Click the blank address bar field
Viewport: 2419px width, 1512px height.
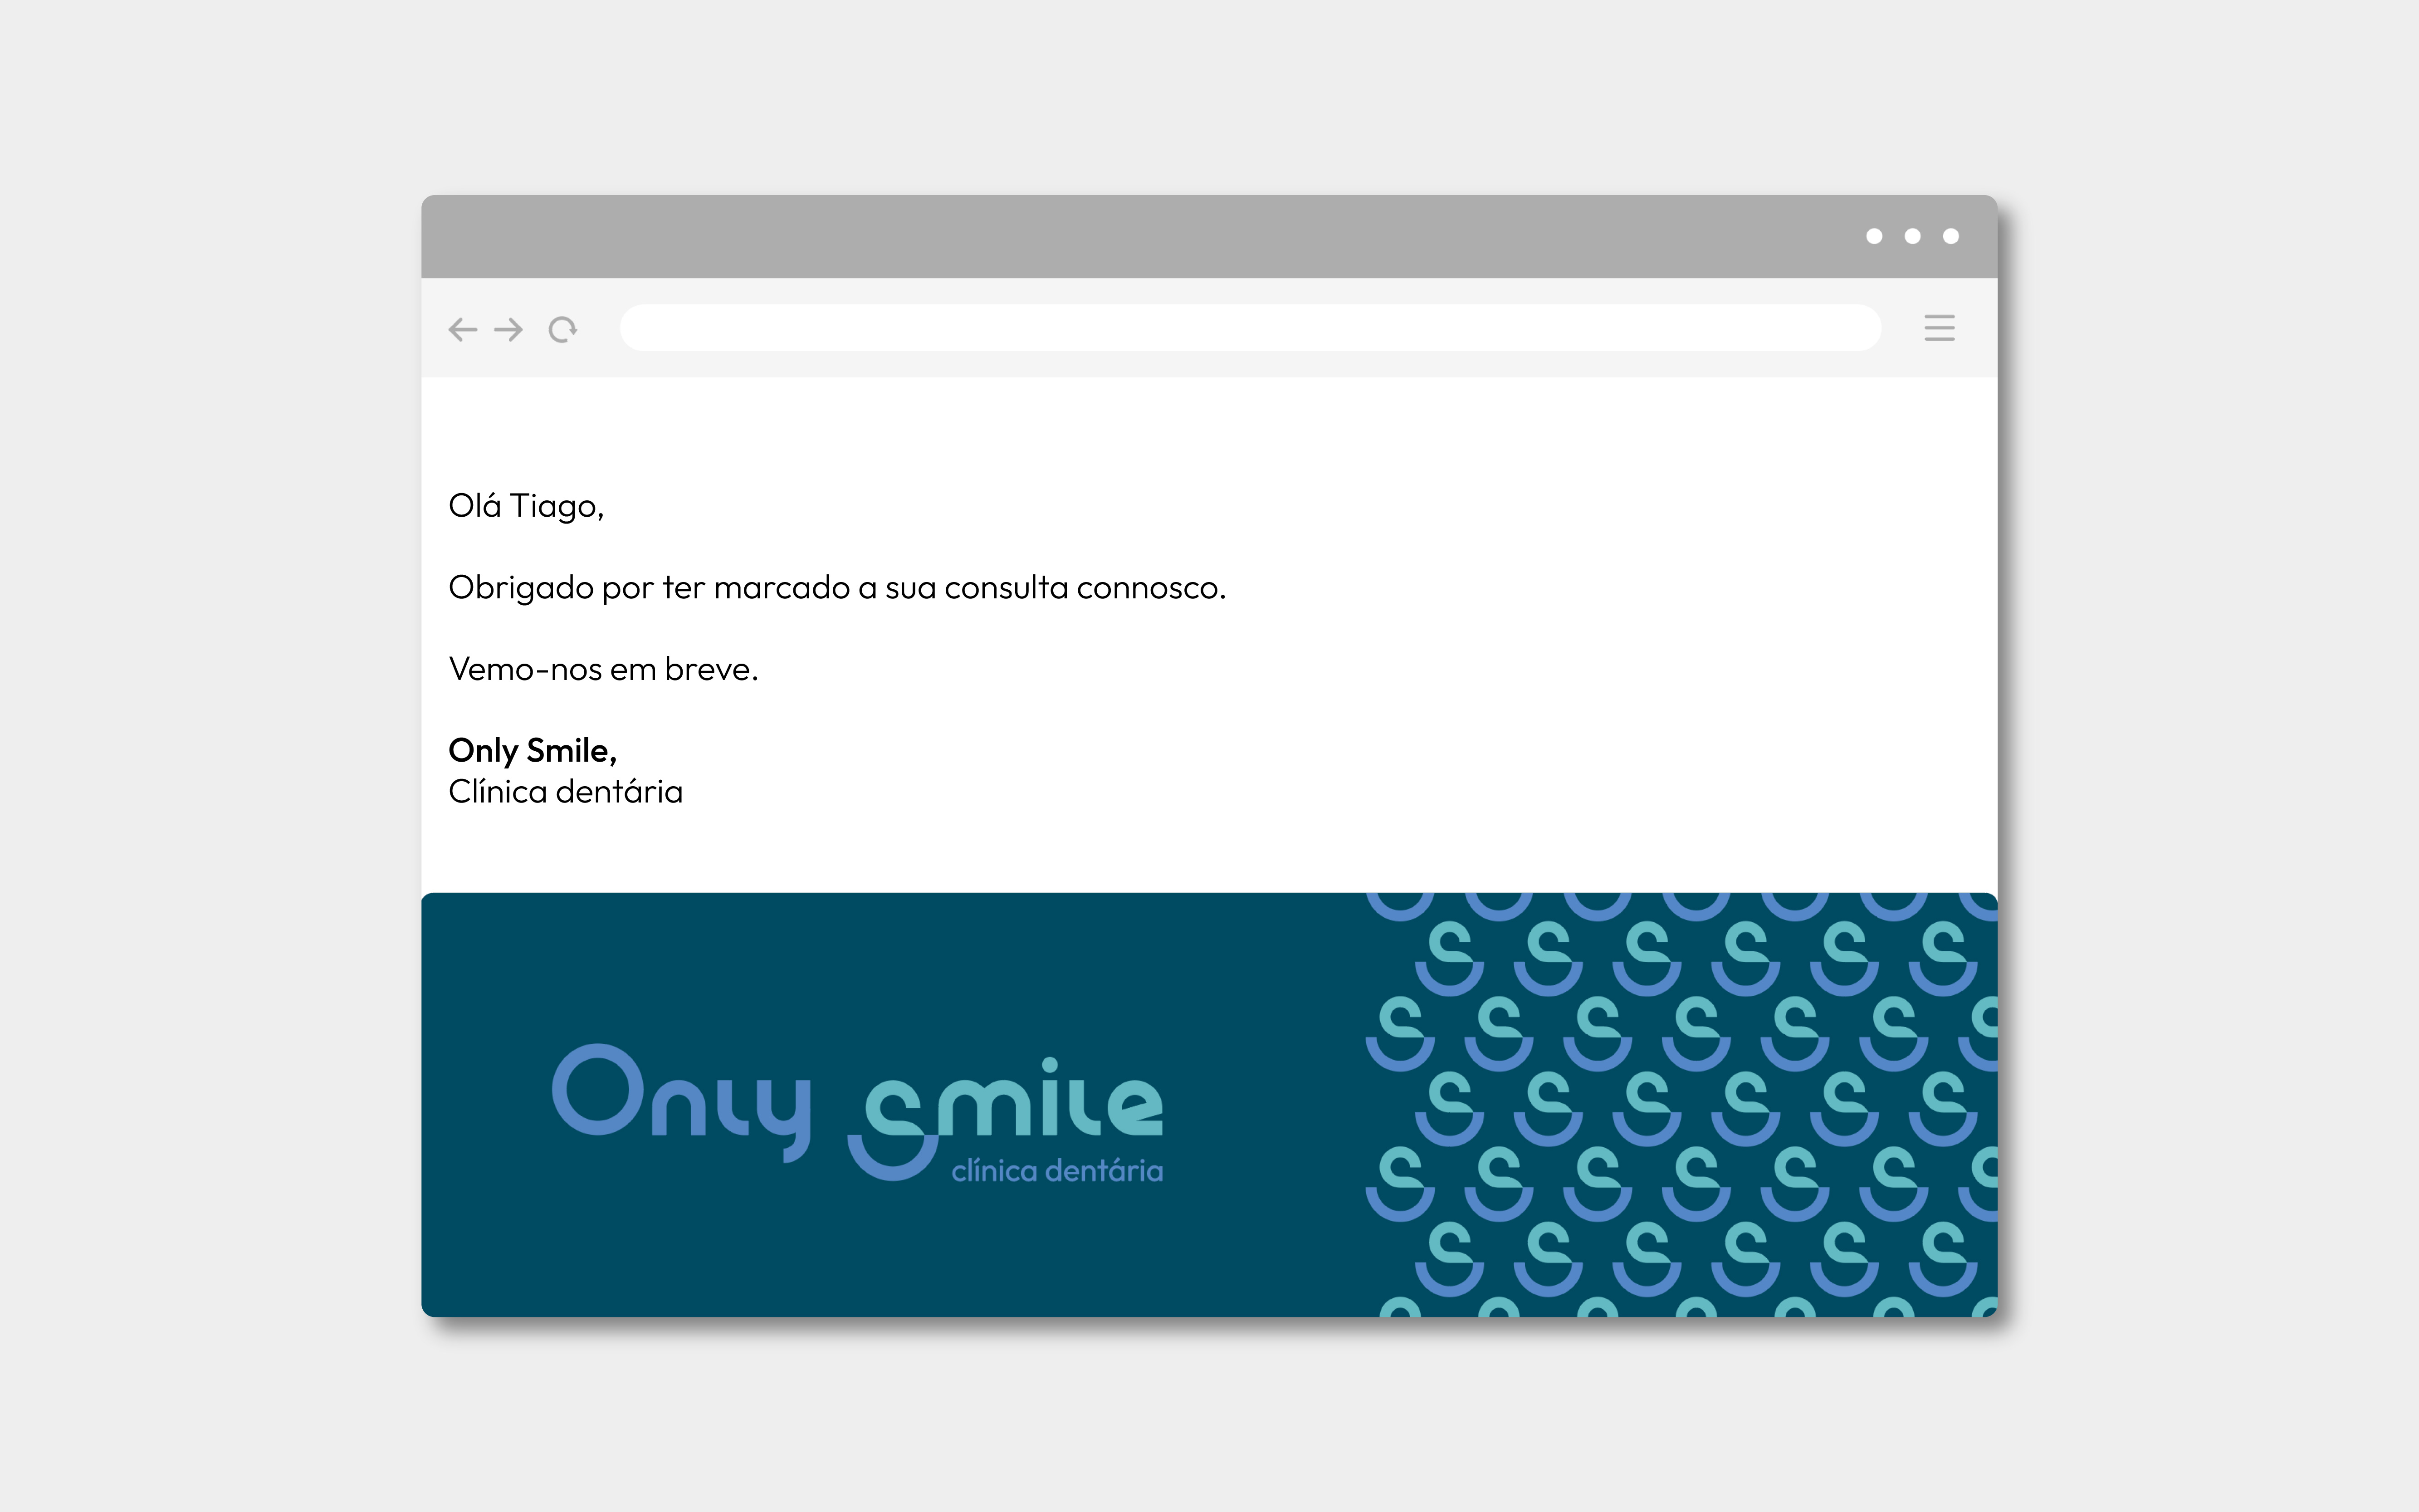click(x=1250, y=328)
